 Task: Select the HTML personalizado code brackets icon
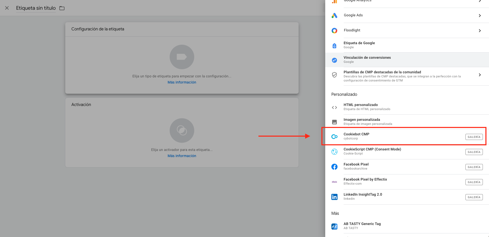pyautogui.click(x=334, y=107)
